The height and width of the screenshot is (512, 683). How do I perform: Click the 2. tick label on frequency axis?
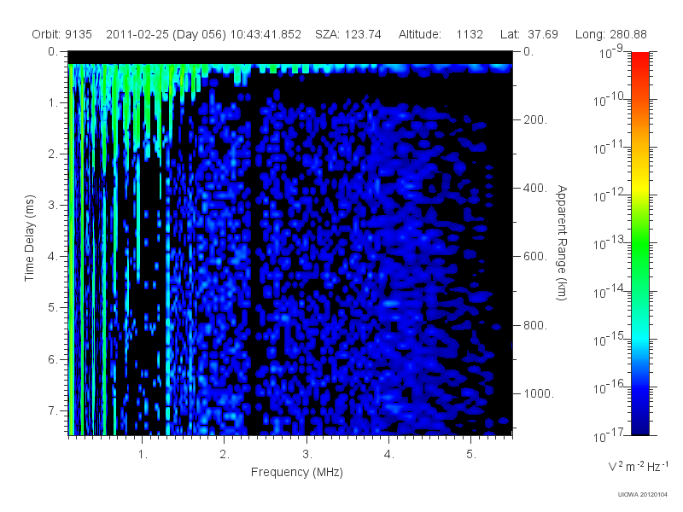[x=225, y=455]
